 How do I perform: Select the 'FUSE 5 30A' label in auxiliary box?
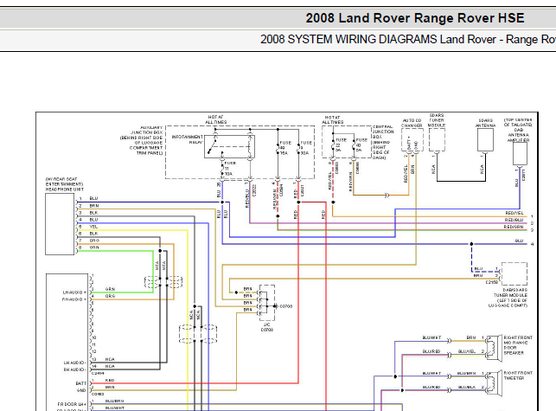(306, 148)
